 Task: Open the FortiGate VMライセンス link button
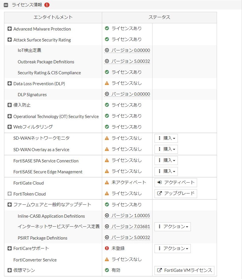pos(184,270)
